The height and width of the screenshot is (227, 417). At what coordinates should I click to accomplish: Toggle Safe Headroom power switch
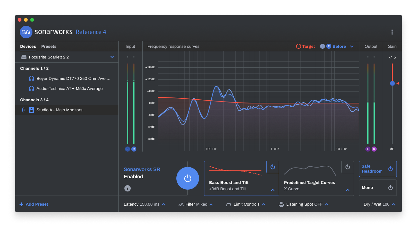[391, 169]
